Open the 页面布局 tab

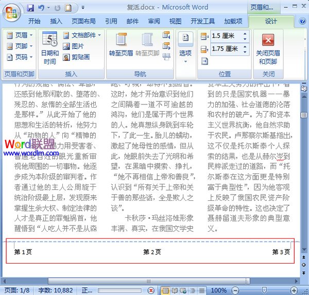pyautogui.click(x=83, y=21)
